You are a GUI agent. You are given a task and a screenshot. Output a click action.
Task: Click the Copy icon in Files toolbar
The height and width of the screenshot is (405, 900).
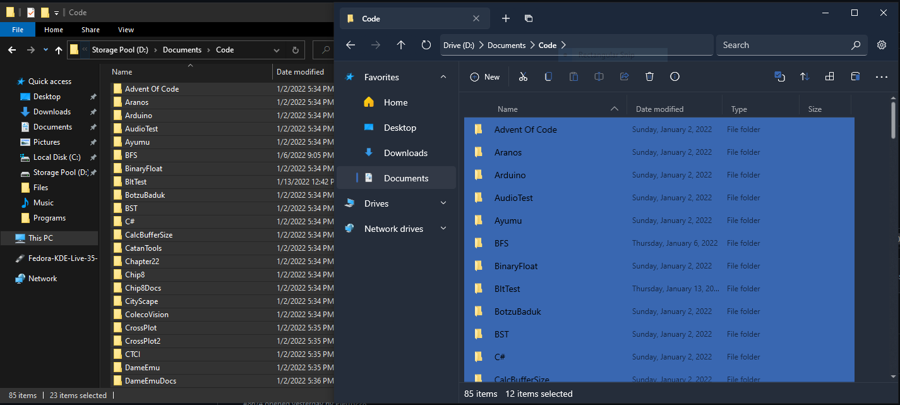[548, 76]
